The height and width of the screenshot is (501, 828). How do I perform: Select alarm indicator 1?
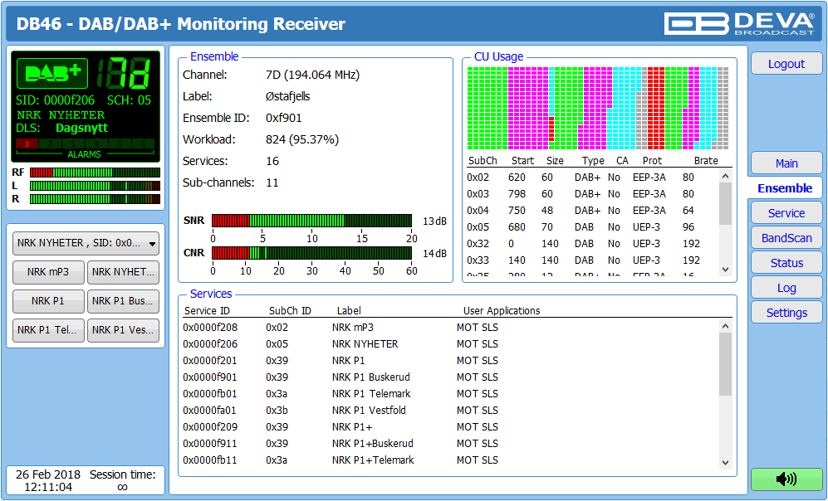point(27,143)
